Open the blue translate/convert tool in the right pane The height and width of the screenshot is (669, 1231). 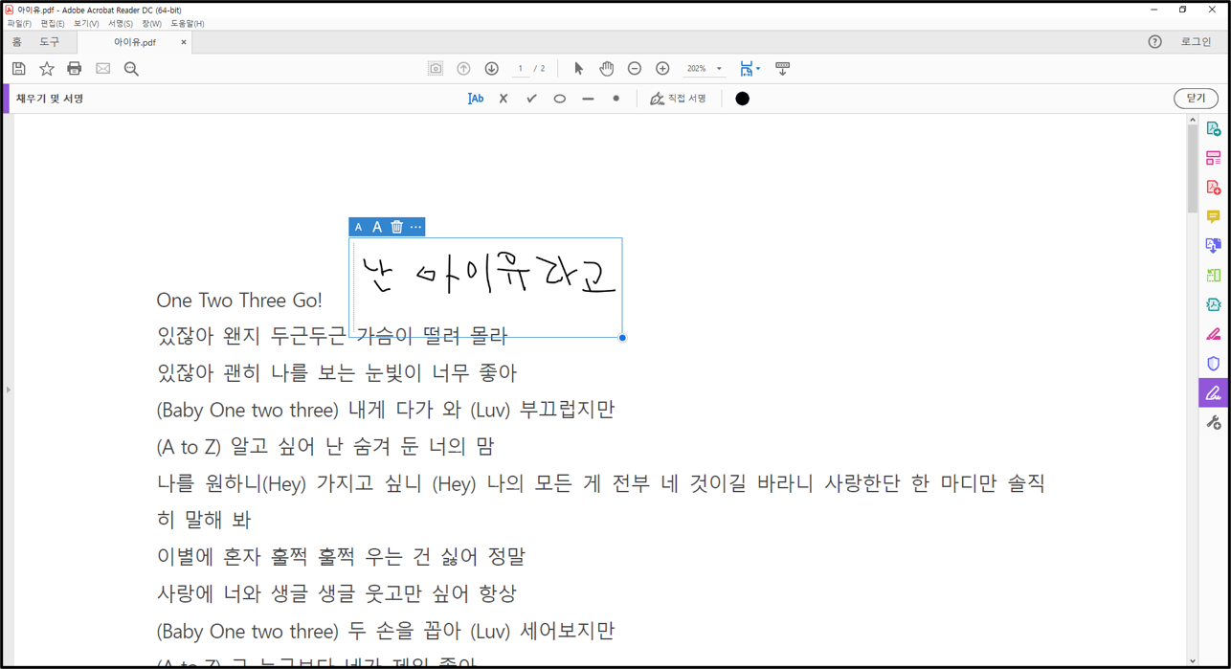1213,246
